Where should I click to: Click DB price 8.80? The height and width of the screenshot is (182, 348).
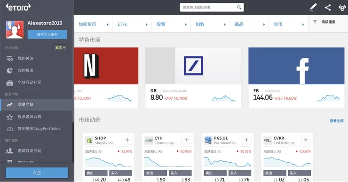[157, 97]
